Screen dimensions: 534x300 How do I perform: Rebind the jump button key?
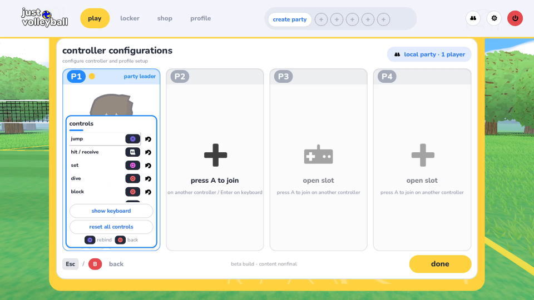click(133, 139)
